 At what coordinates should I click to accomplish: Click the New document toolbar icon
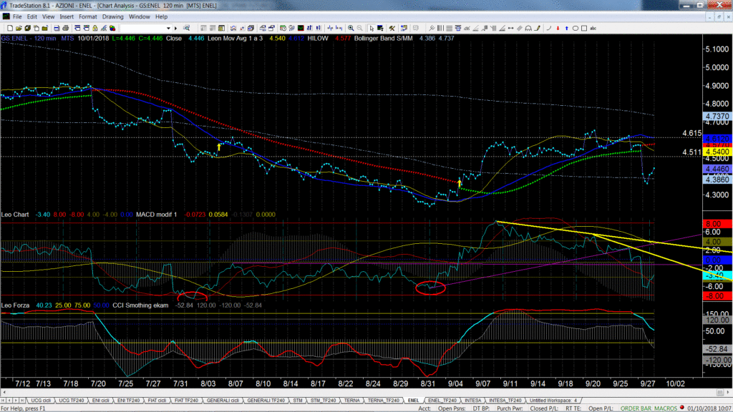10,29
